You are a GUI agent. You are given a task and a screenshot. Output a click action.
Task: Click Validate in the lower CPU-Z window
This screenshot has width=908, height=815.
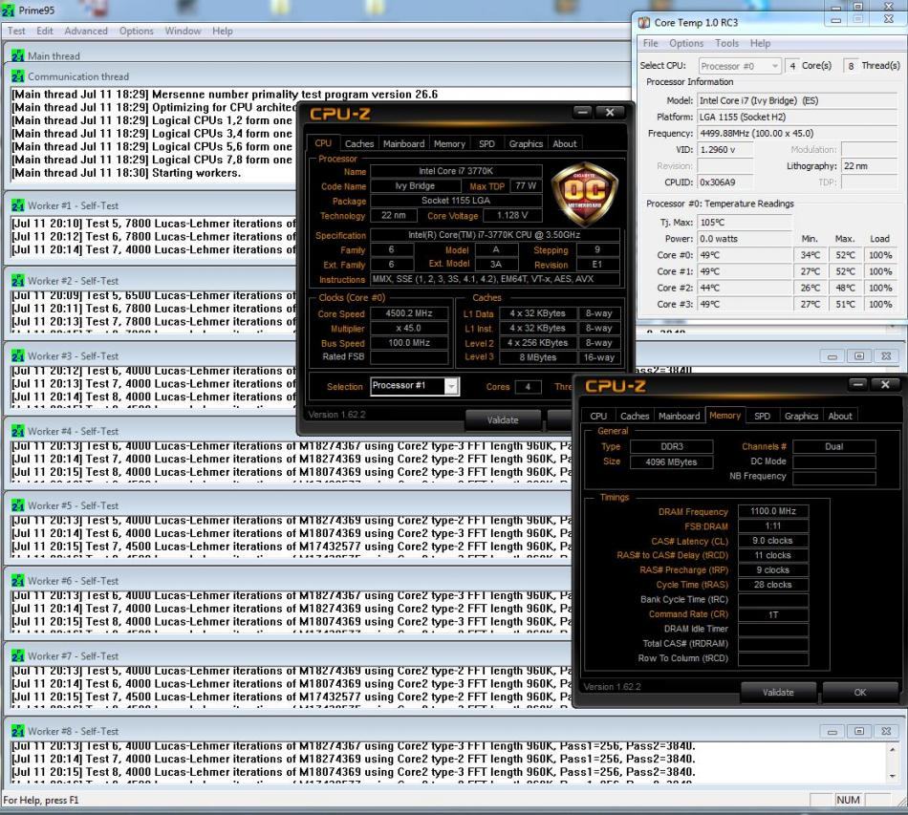click(x=778, y=693)
